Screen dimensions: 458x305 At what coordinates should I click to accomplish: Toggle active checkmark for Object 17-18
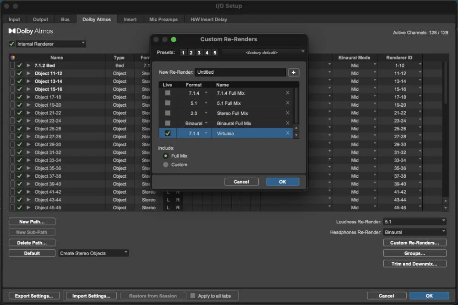click(20, 97)
